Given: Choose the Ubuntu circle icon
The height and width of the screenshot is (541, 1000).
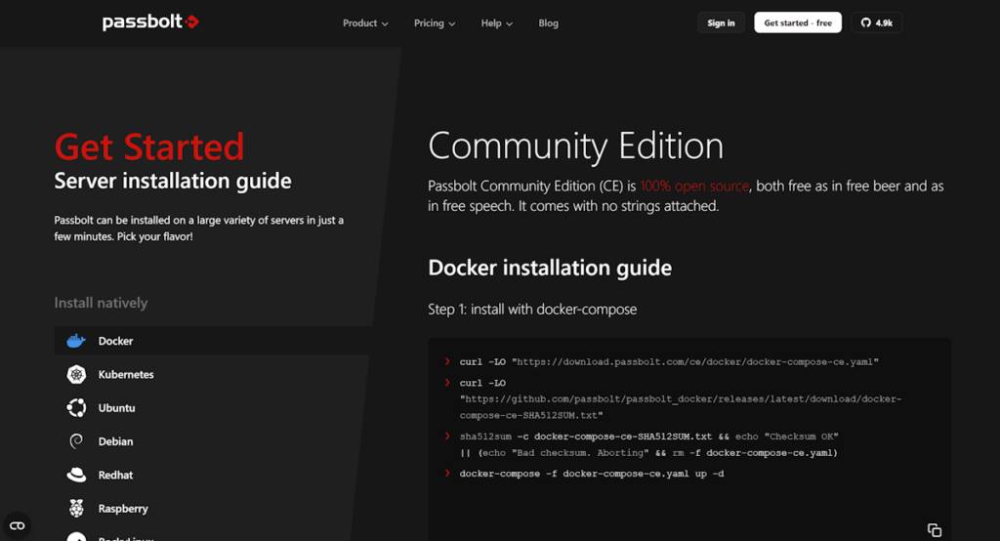Looking at the screenshot, I should (75, 408).
